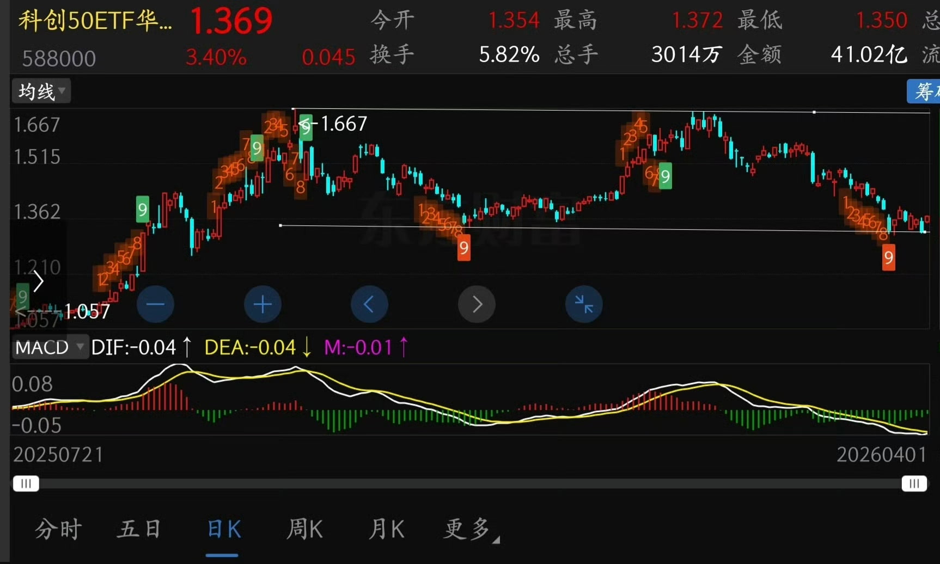The height and width of the screenshot is (564, 940).
Task: Switch to the 分时 intraday tab
Action: click(58, 529)
